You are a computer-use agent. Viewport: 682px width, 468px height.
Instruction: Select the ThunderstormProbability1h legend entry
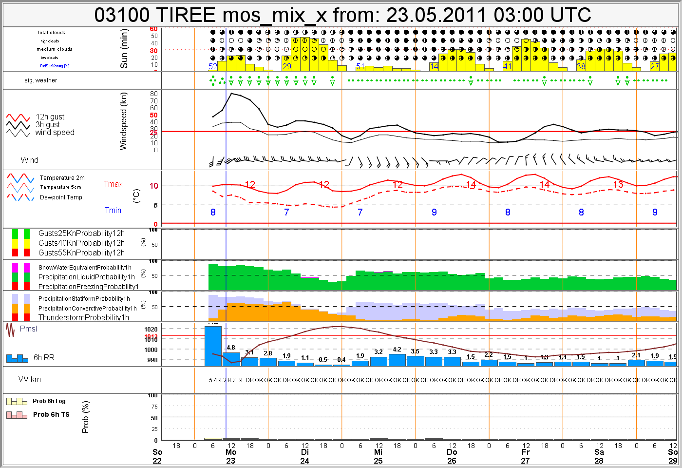click(83, 317)
